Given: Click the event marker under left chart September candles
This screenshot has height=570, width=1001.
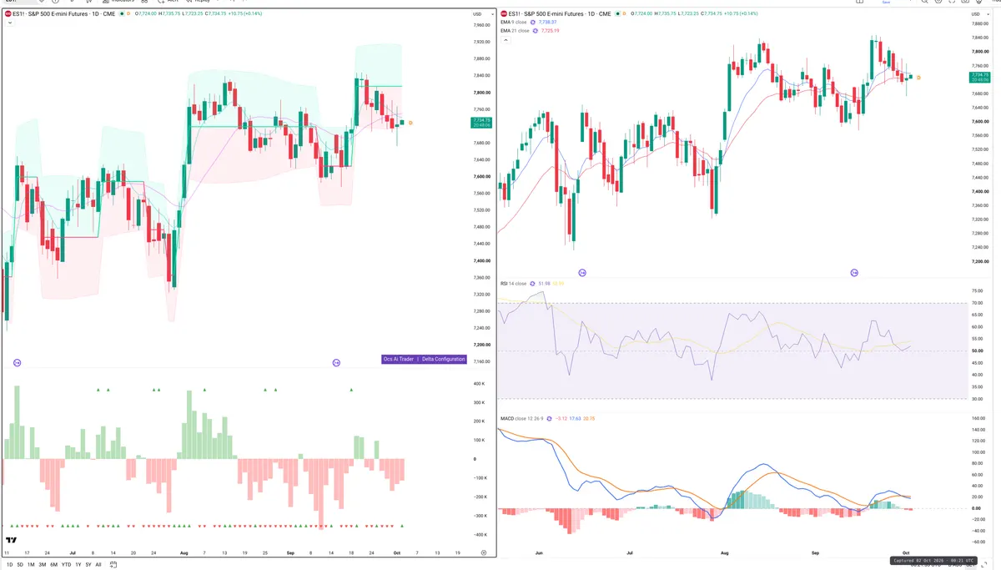Looking at the screenshot, I should coord(336,362).
